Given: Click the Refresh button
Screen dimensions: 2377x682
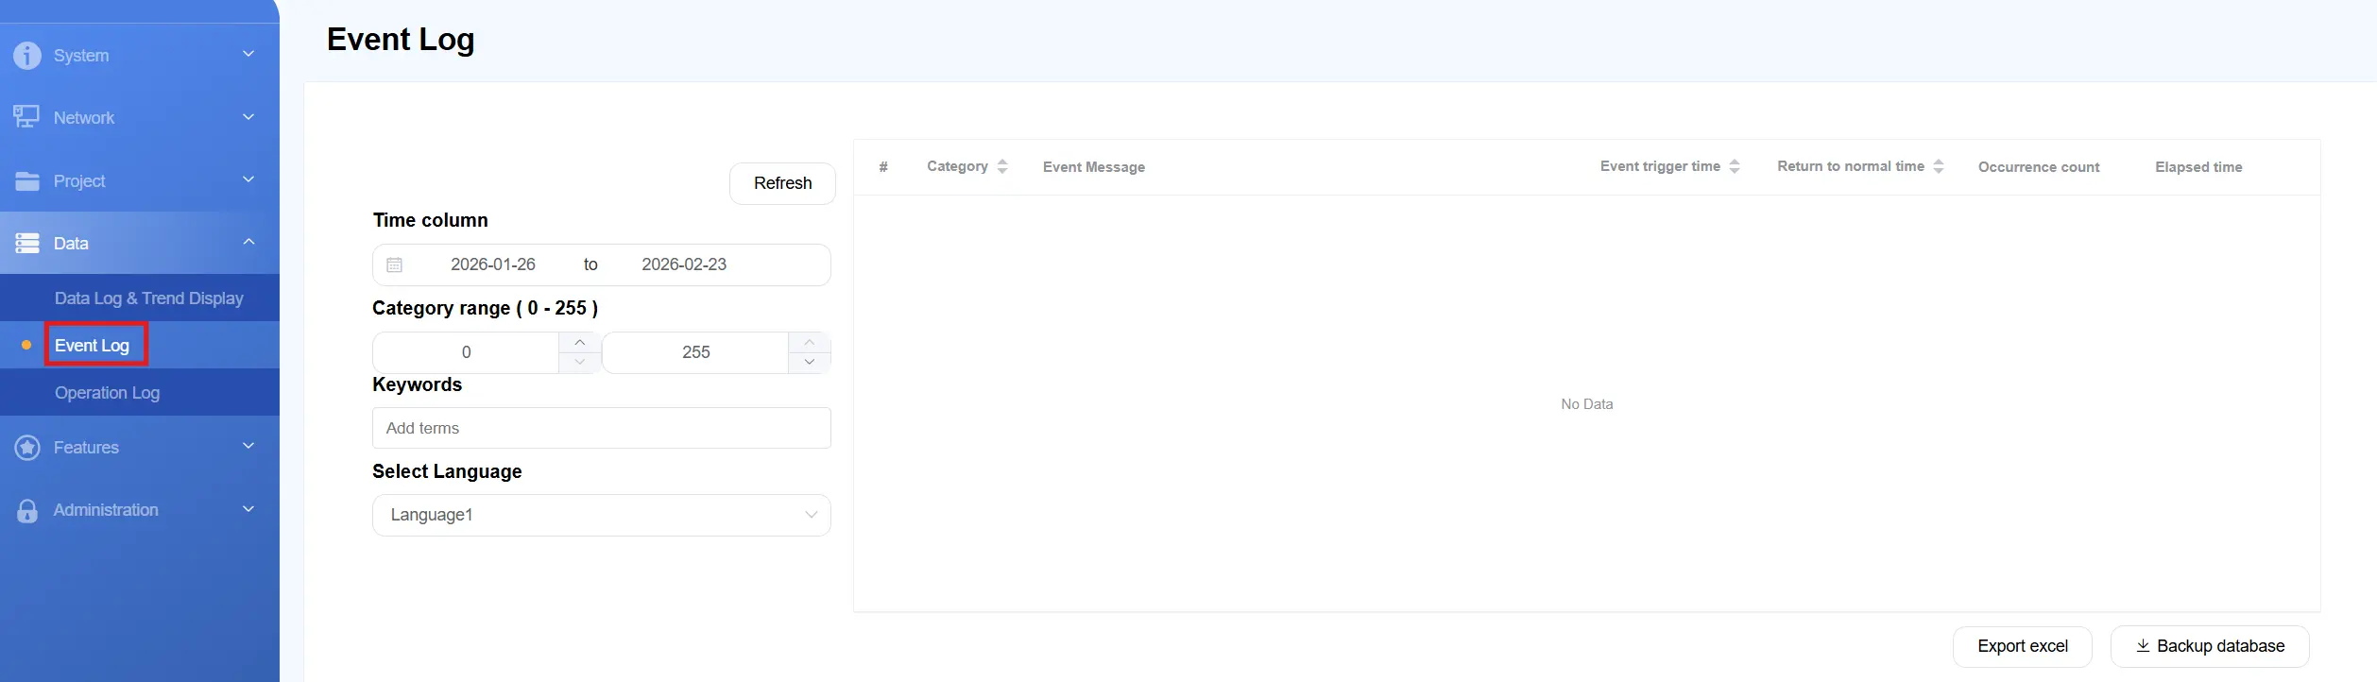Looking at the screenshot, I should coord(782,183).
